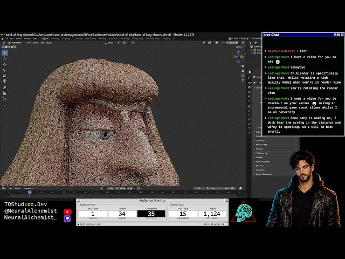Toggle snapping magnet in viewport header

tap(125, 43)
